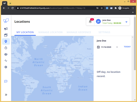Click the browser forward arrow

[x=8, y=8]
